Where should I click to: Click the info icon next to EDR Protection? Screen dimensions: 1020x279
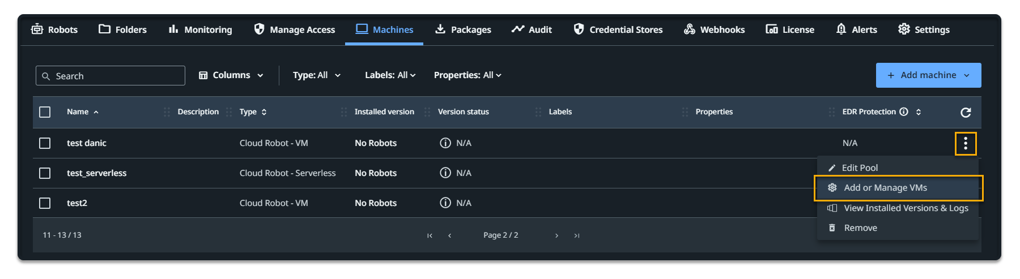[904, 112]
